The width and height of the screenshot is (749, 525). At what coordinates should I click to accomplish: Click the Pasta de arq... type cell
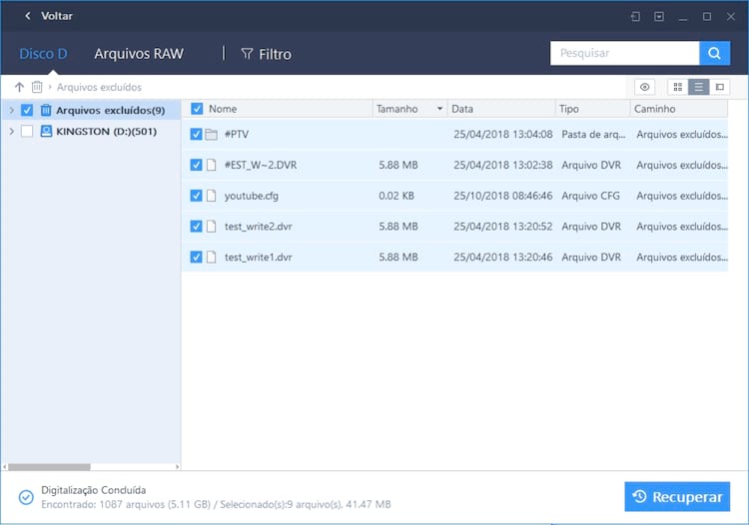[x=593, y=135]
